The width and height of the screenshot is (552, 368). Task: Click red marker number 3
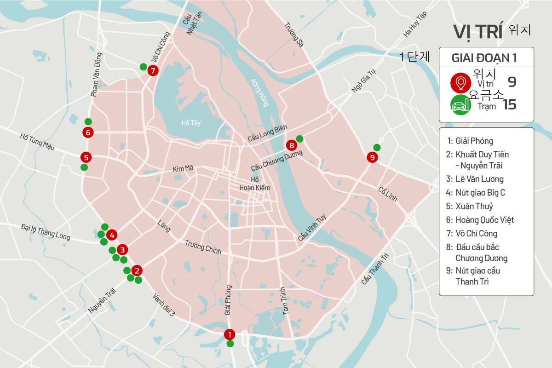point(122,250)
